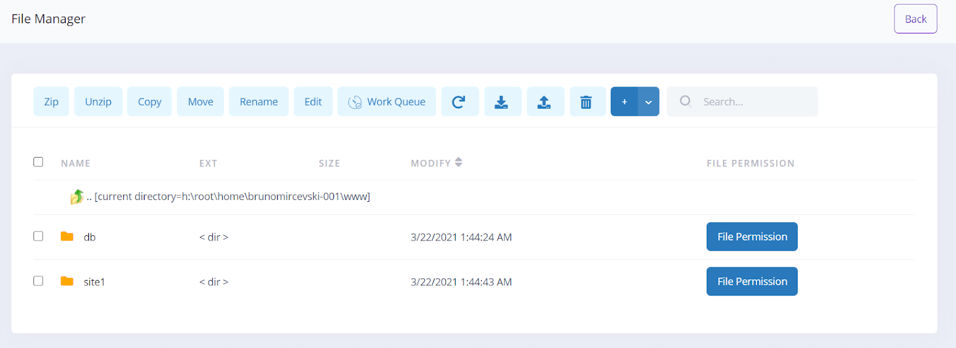
Task: Open File Permission for db folder
Action: coord(752,236)
